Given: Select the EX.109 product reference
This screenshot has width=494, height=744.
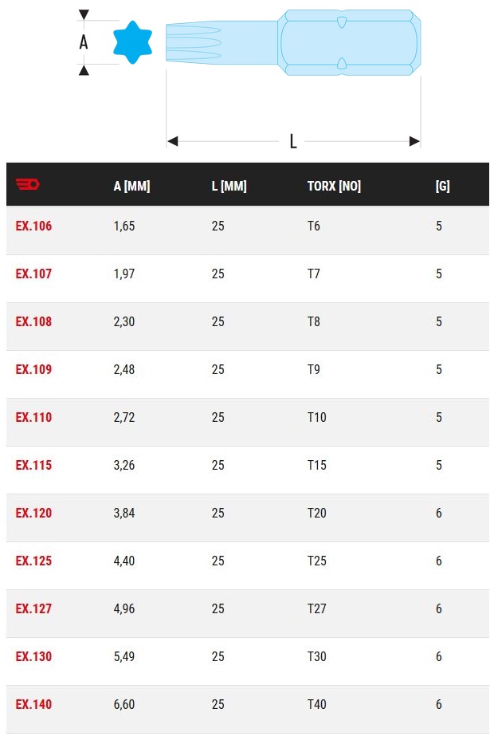Looking at the screenshot, I should [x=33, y=370].
